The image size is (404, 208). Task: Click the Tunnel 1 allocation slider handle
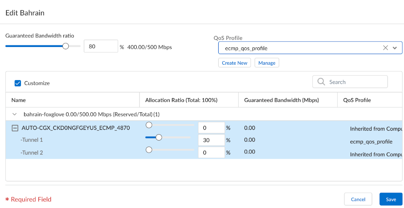coord(159,137)
